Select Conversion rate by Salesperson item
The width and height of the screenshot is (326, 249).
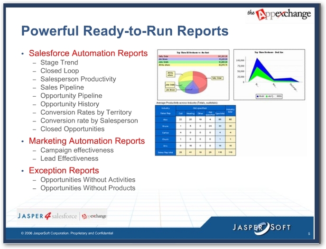tap(89, 120)
